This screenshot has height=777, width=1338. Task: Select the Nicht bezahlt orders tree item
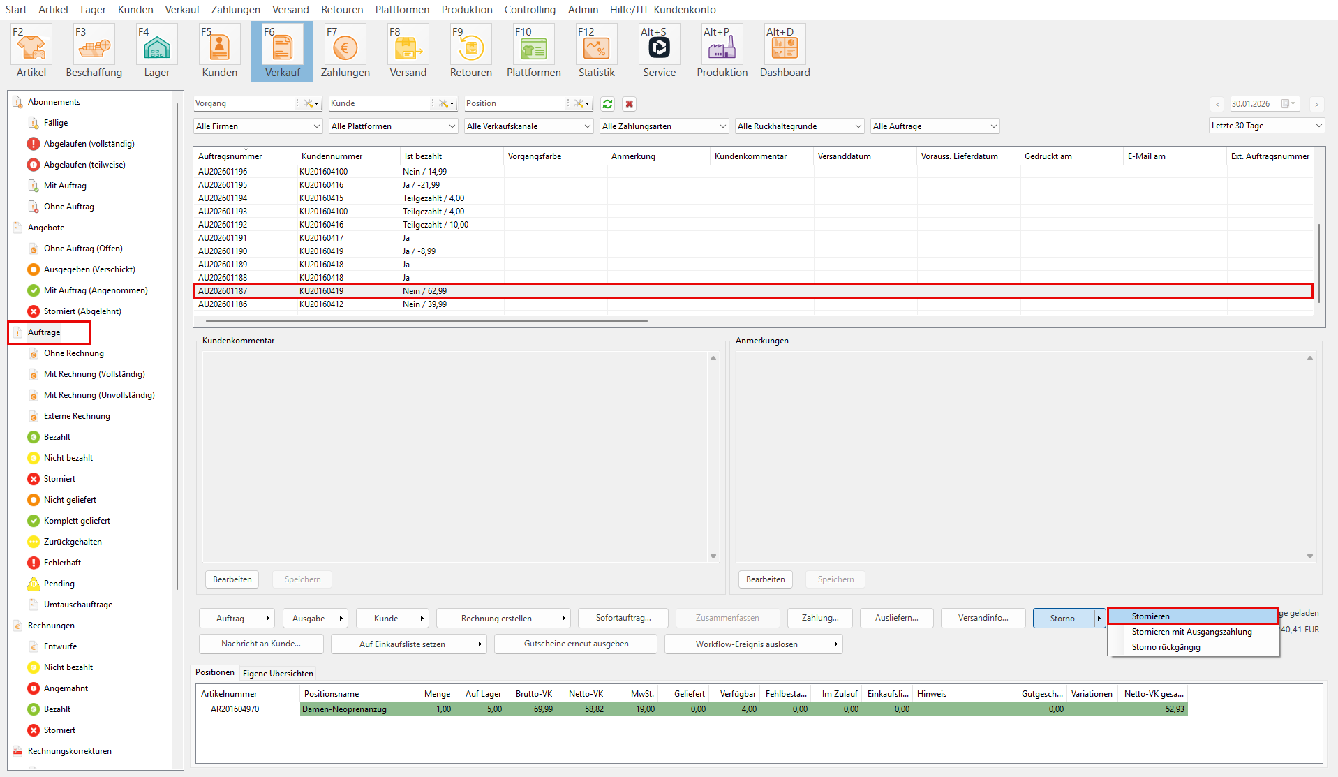coord(68,458)
